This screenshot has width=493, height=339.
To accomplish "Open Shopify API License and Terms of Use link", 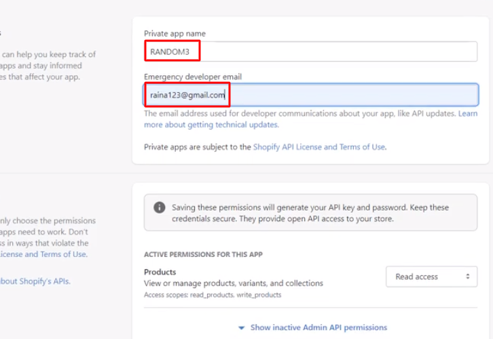I will click(x=319, y=147).
